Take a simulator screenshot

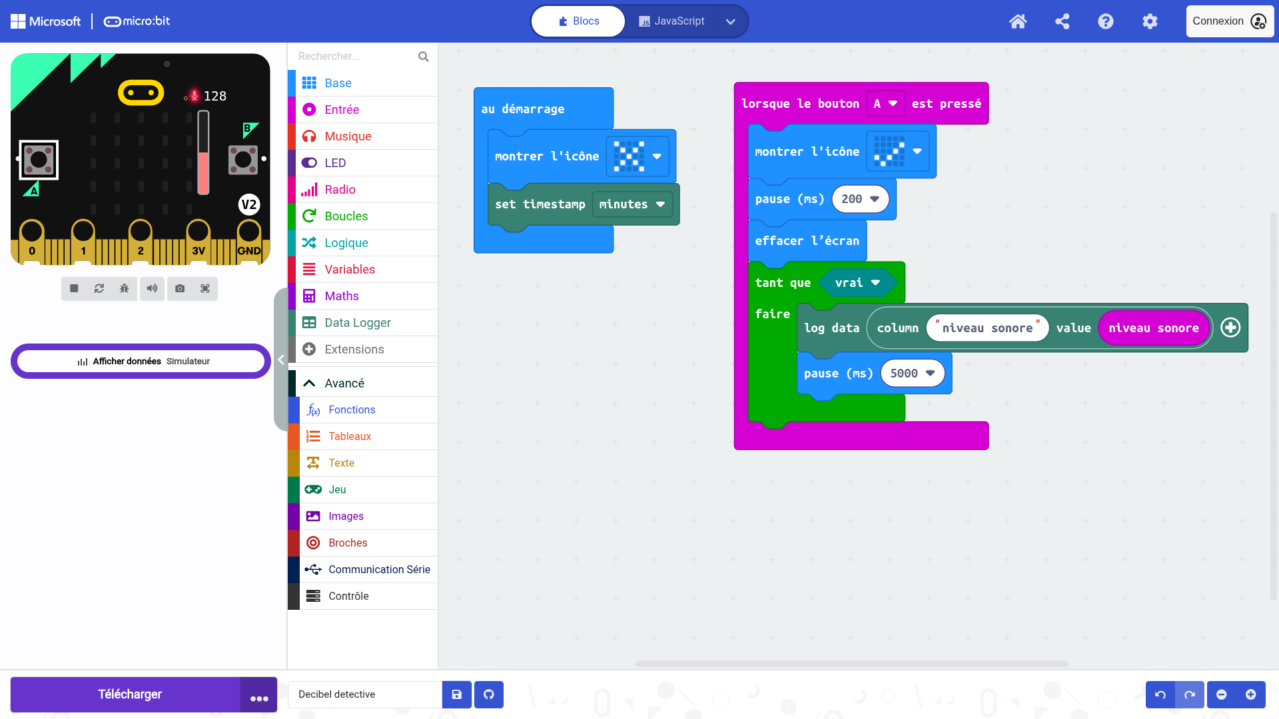pyautogui.click(x=180, y=289)
